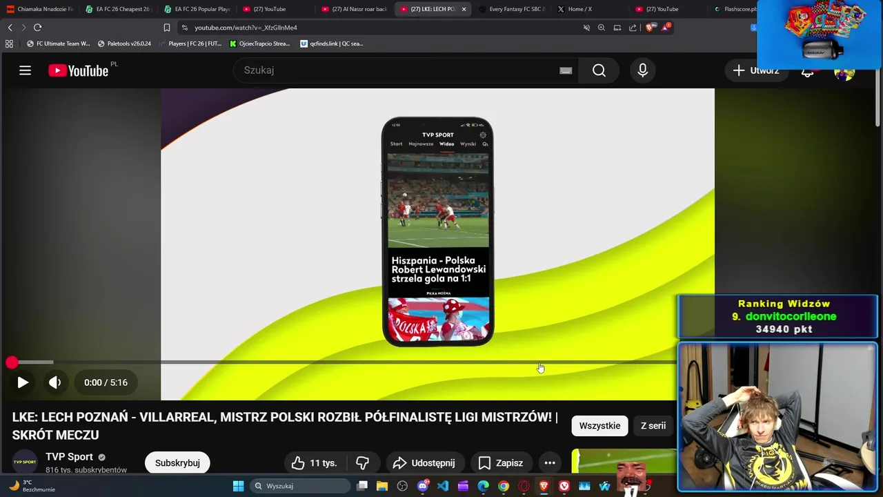
Task: Seek along the video progress bar
Action: [x=345, y=362]
